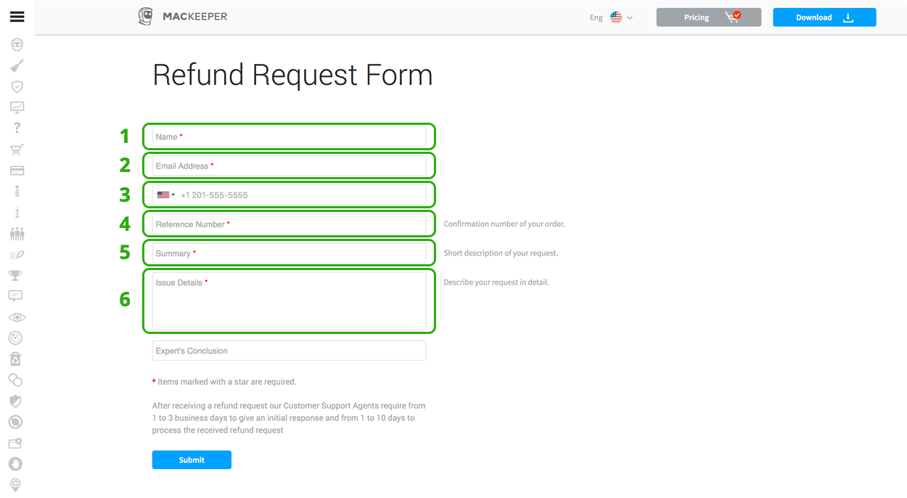Screen dimensions: 907x498
Task: Submit the refund request form
Action: point(192,460)
